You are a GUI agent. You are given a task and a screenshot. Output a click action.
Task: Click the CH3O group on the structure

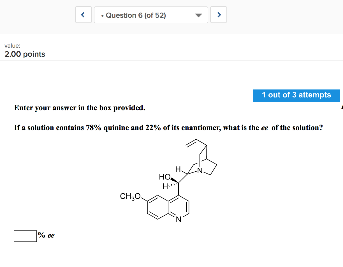click(x=129, y=196)
